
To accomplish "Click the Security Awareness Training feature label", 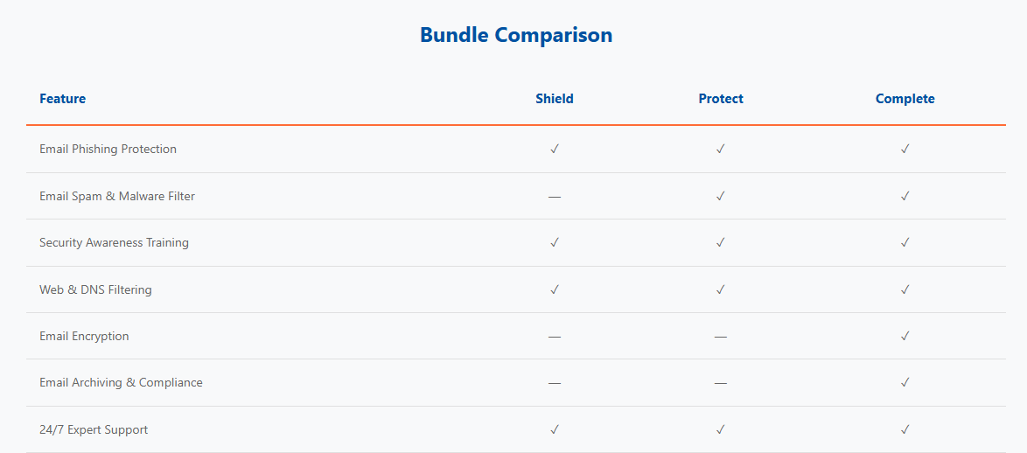I will click(x=114, y=242).
